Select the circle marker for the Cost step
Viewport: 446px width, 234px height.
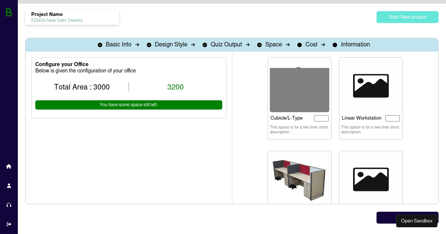(x=300, y=45)
